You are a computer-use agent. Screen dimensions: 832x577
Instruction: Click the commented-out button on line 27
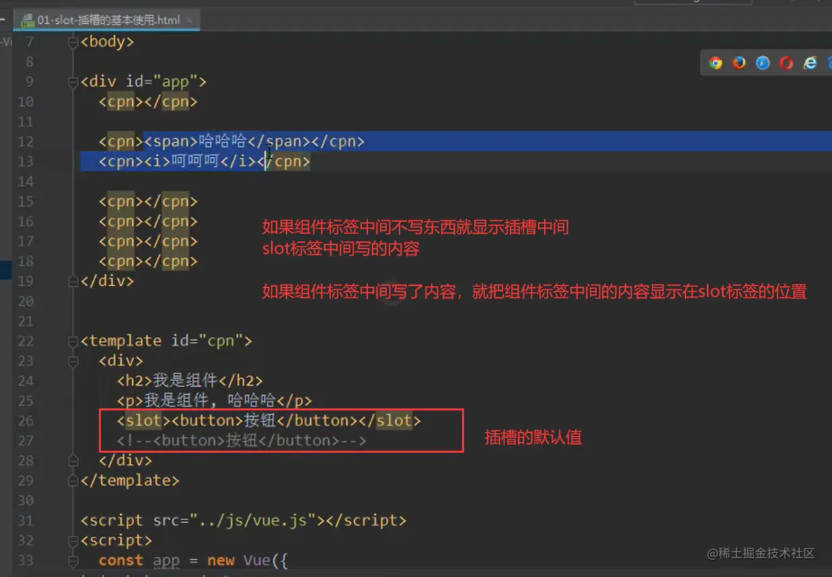[241, 441]
